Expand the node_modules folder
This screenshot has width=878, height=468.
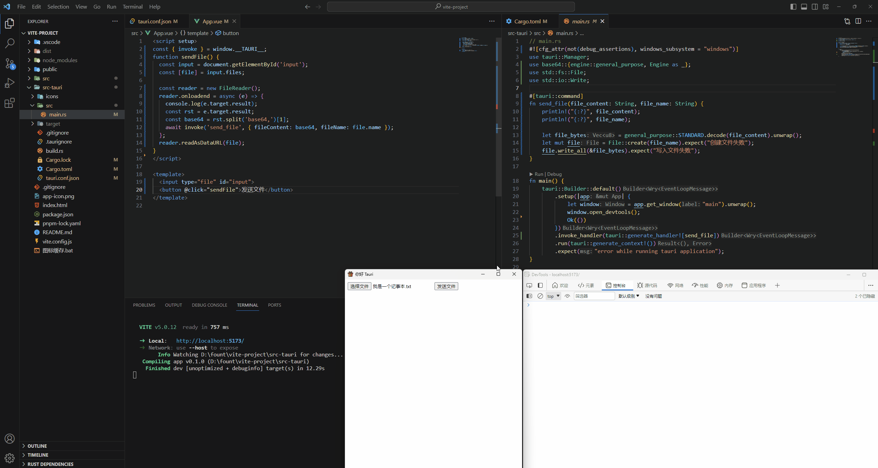point(60,60)
